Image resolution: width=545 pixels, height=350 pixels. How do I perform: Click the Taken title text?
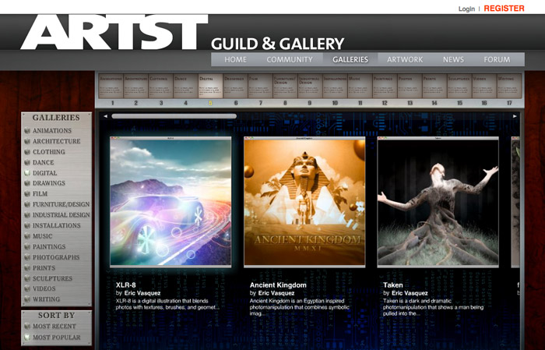(x=392, y=285)
